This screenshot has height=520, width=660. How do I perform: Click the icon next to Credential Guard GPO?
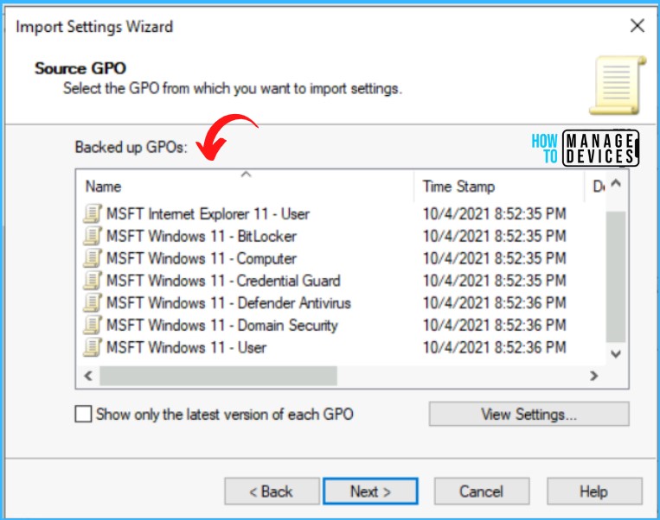point(93,281)
